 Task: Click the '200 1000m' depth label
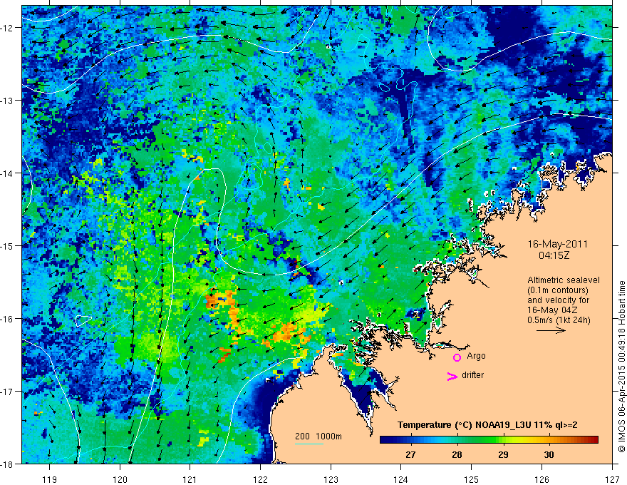318,436
